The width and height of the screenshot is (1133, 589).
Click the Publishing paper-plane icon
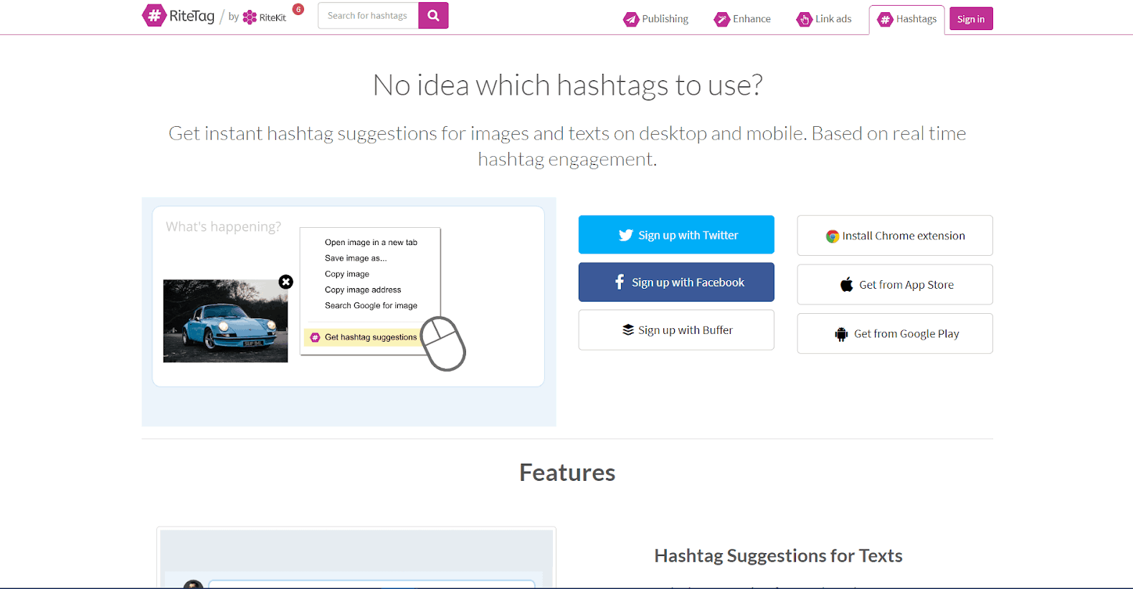[x=631, y=19]
